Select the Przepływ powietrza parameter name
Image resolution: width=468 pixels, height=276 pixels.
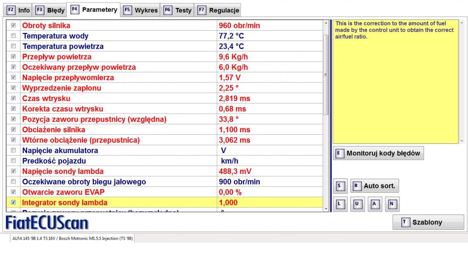click(57, 57)
